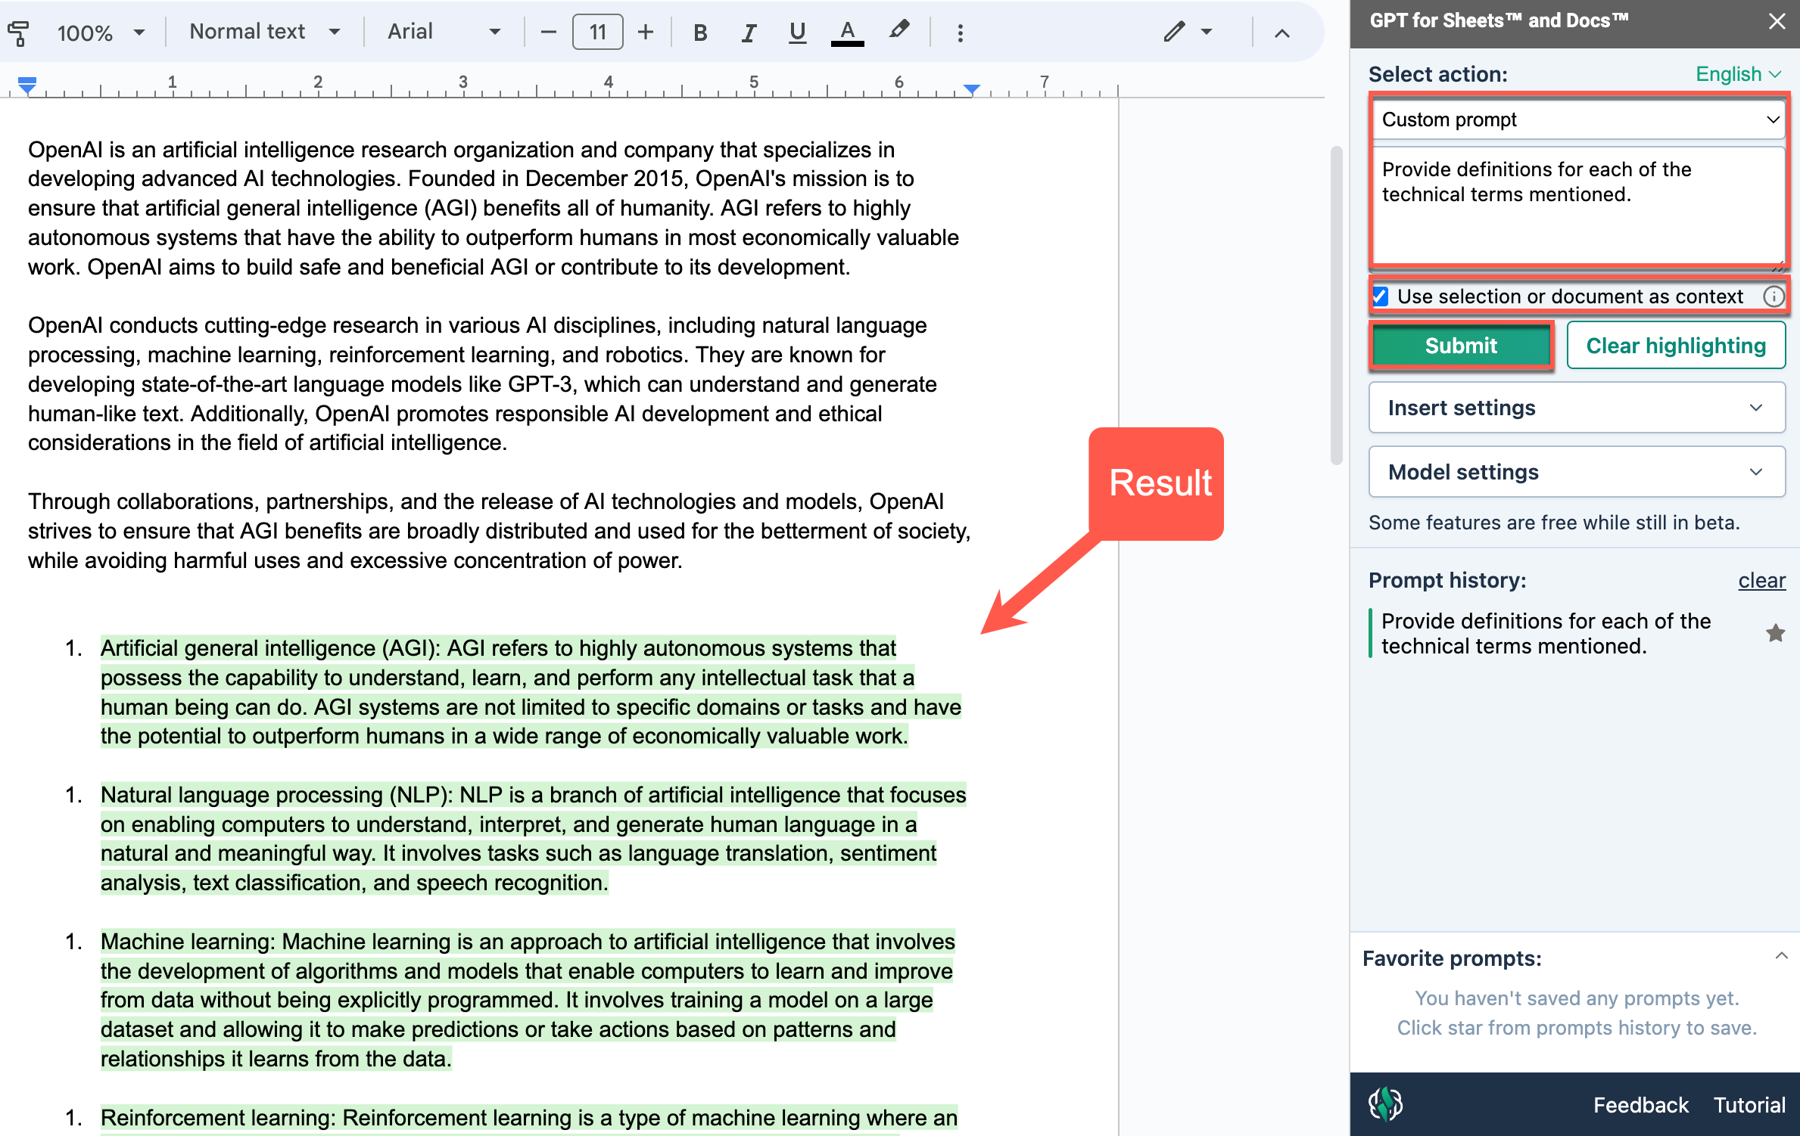Star the prompt history entry as favorite
1800x1136 pixels.
(x=1775, y=633)
